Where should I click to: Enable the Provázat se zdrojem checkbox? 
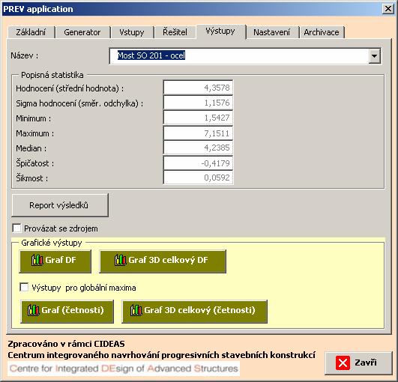pyautogui.click(x=16, y=228)
